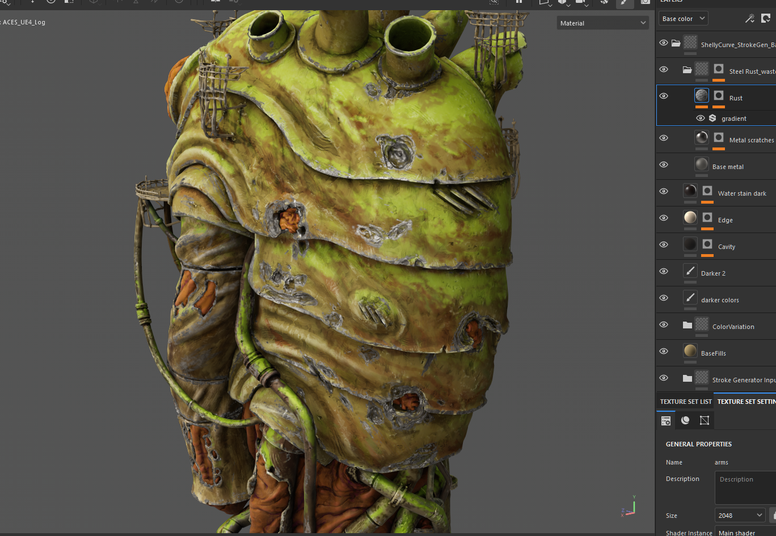Toggle visibility of the Rust layer
The width and height of the screenshot is (776, 536).
tap(664, 96)
